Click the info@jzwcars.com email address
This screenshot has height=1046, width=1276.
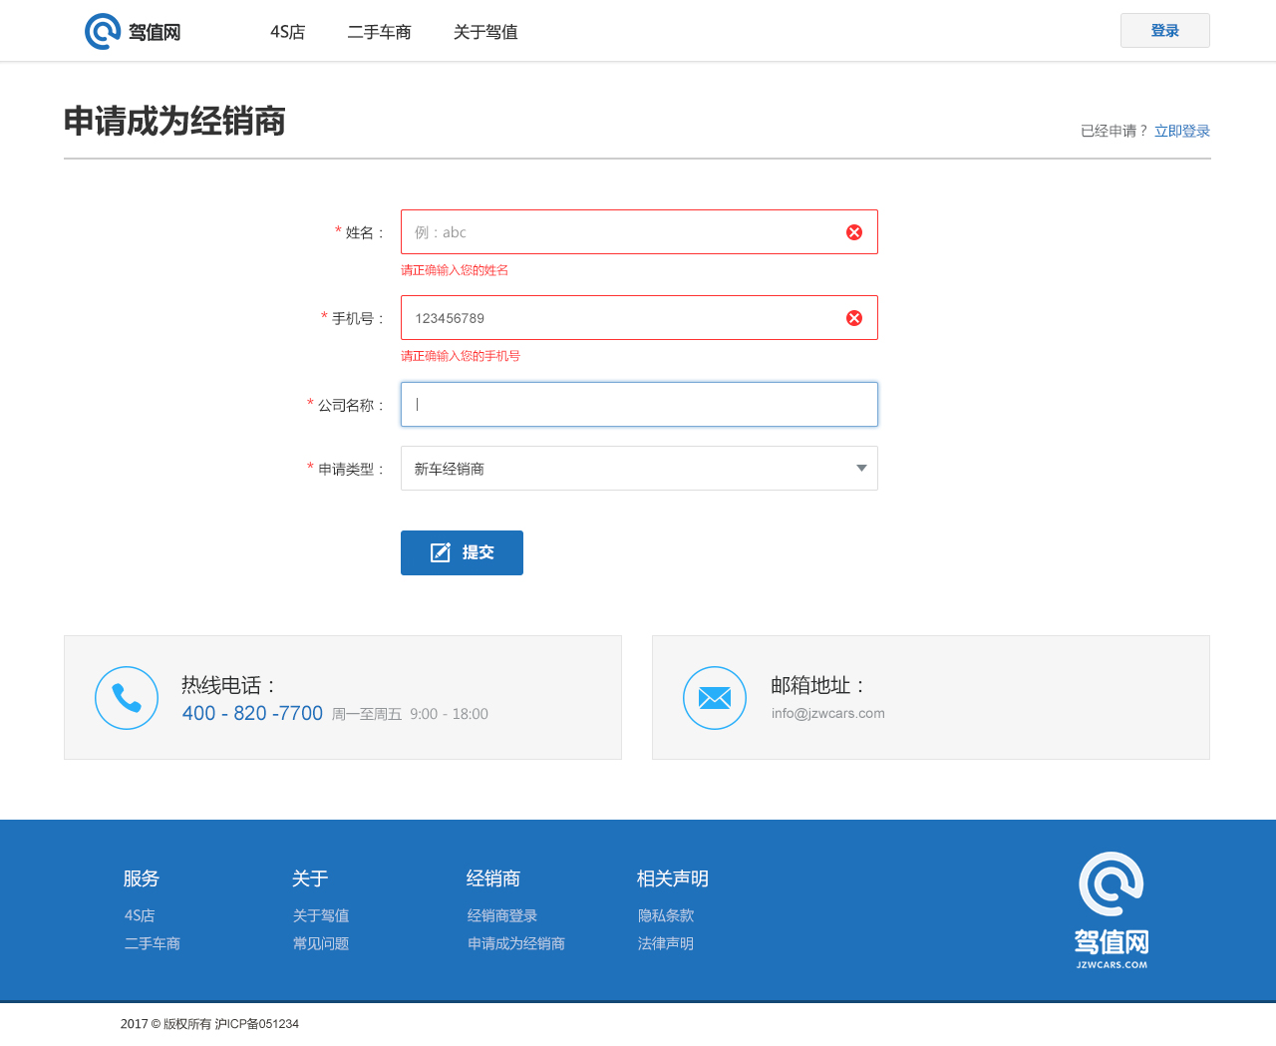click(827, 713)
